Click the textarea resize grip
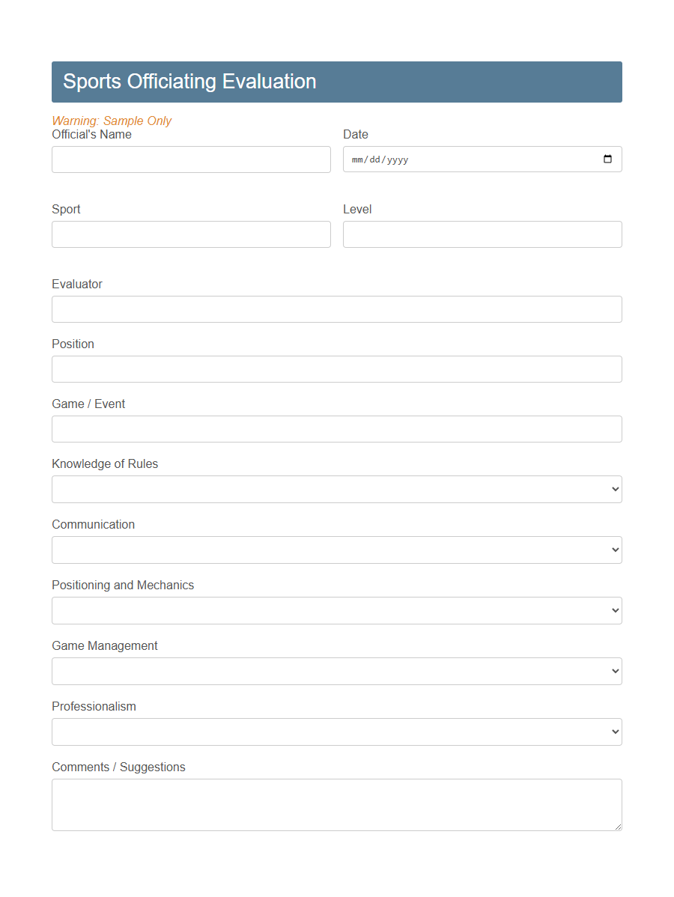The image size is (674, 897). click(x=619, y=827)
